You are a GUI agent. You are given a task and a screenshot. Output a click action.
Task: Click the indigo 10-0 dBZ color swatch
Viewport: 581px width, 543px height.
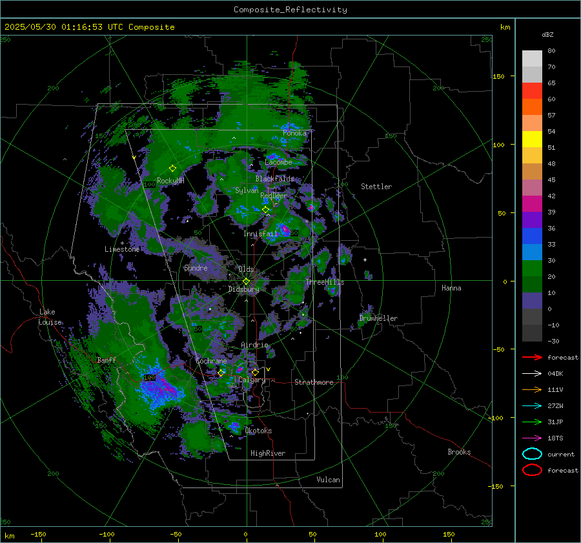[x=532, y=301]
